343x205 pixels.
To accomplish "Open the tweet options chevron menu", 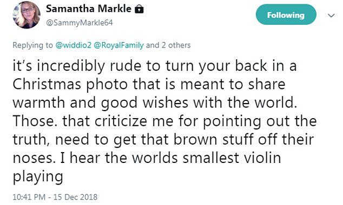I will [331, 16].
